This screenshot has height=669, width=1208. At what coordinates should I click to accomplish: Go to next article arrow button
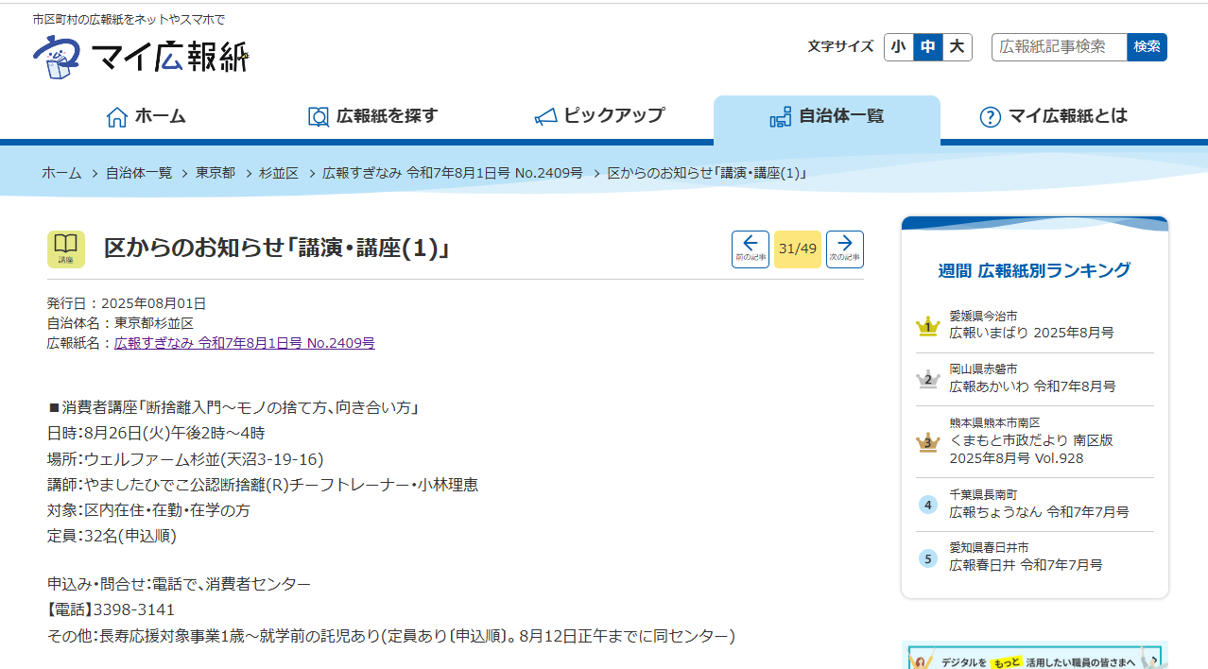tap(844, 249)
